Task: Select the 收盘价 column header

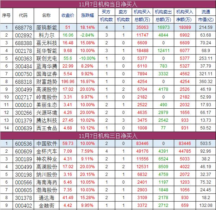Action: tap(68, 15)
